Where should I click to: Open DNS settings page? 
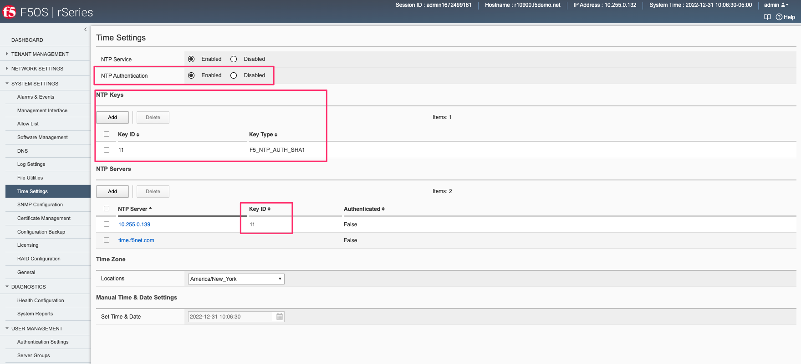(22, 151)
